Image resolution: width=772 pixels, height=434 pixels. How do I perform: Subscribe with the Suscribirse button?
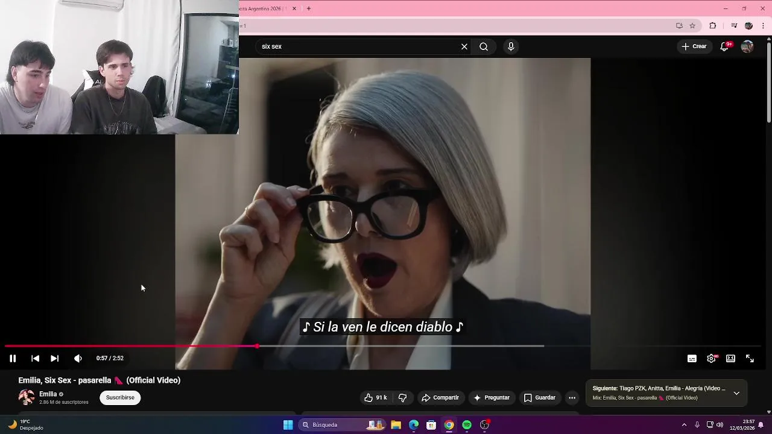[x=120, y=398]
